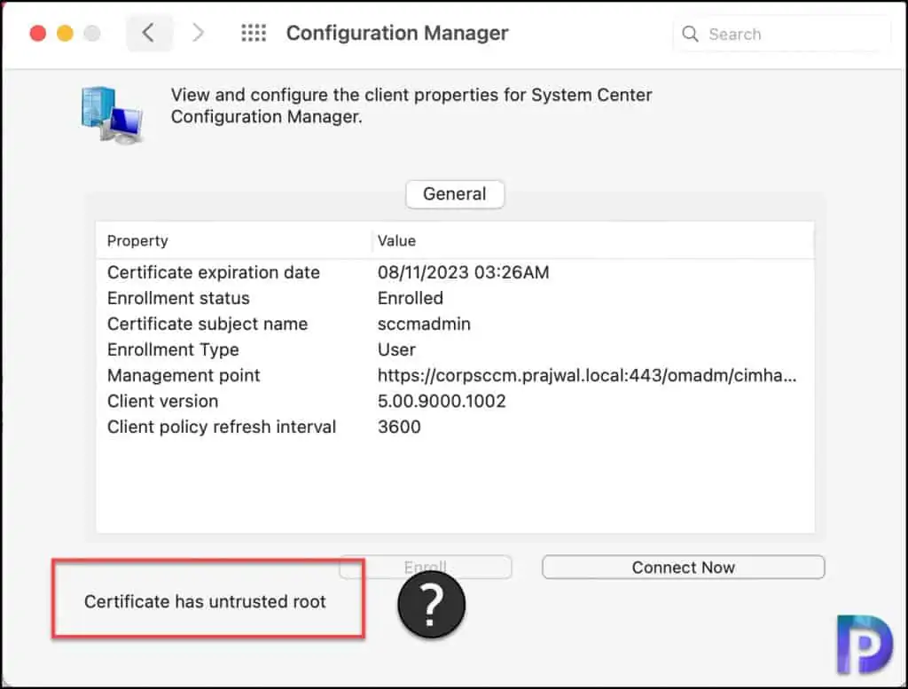This screenshot has width=908, height=689.
Task: Select the Client version row
Action: click(x=455, y=401)
